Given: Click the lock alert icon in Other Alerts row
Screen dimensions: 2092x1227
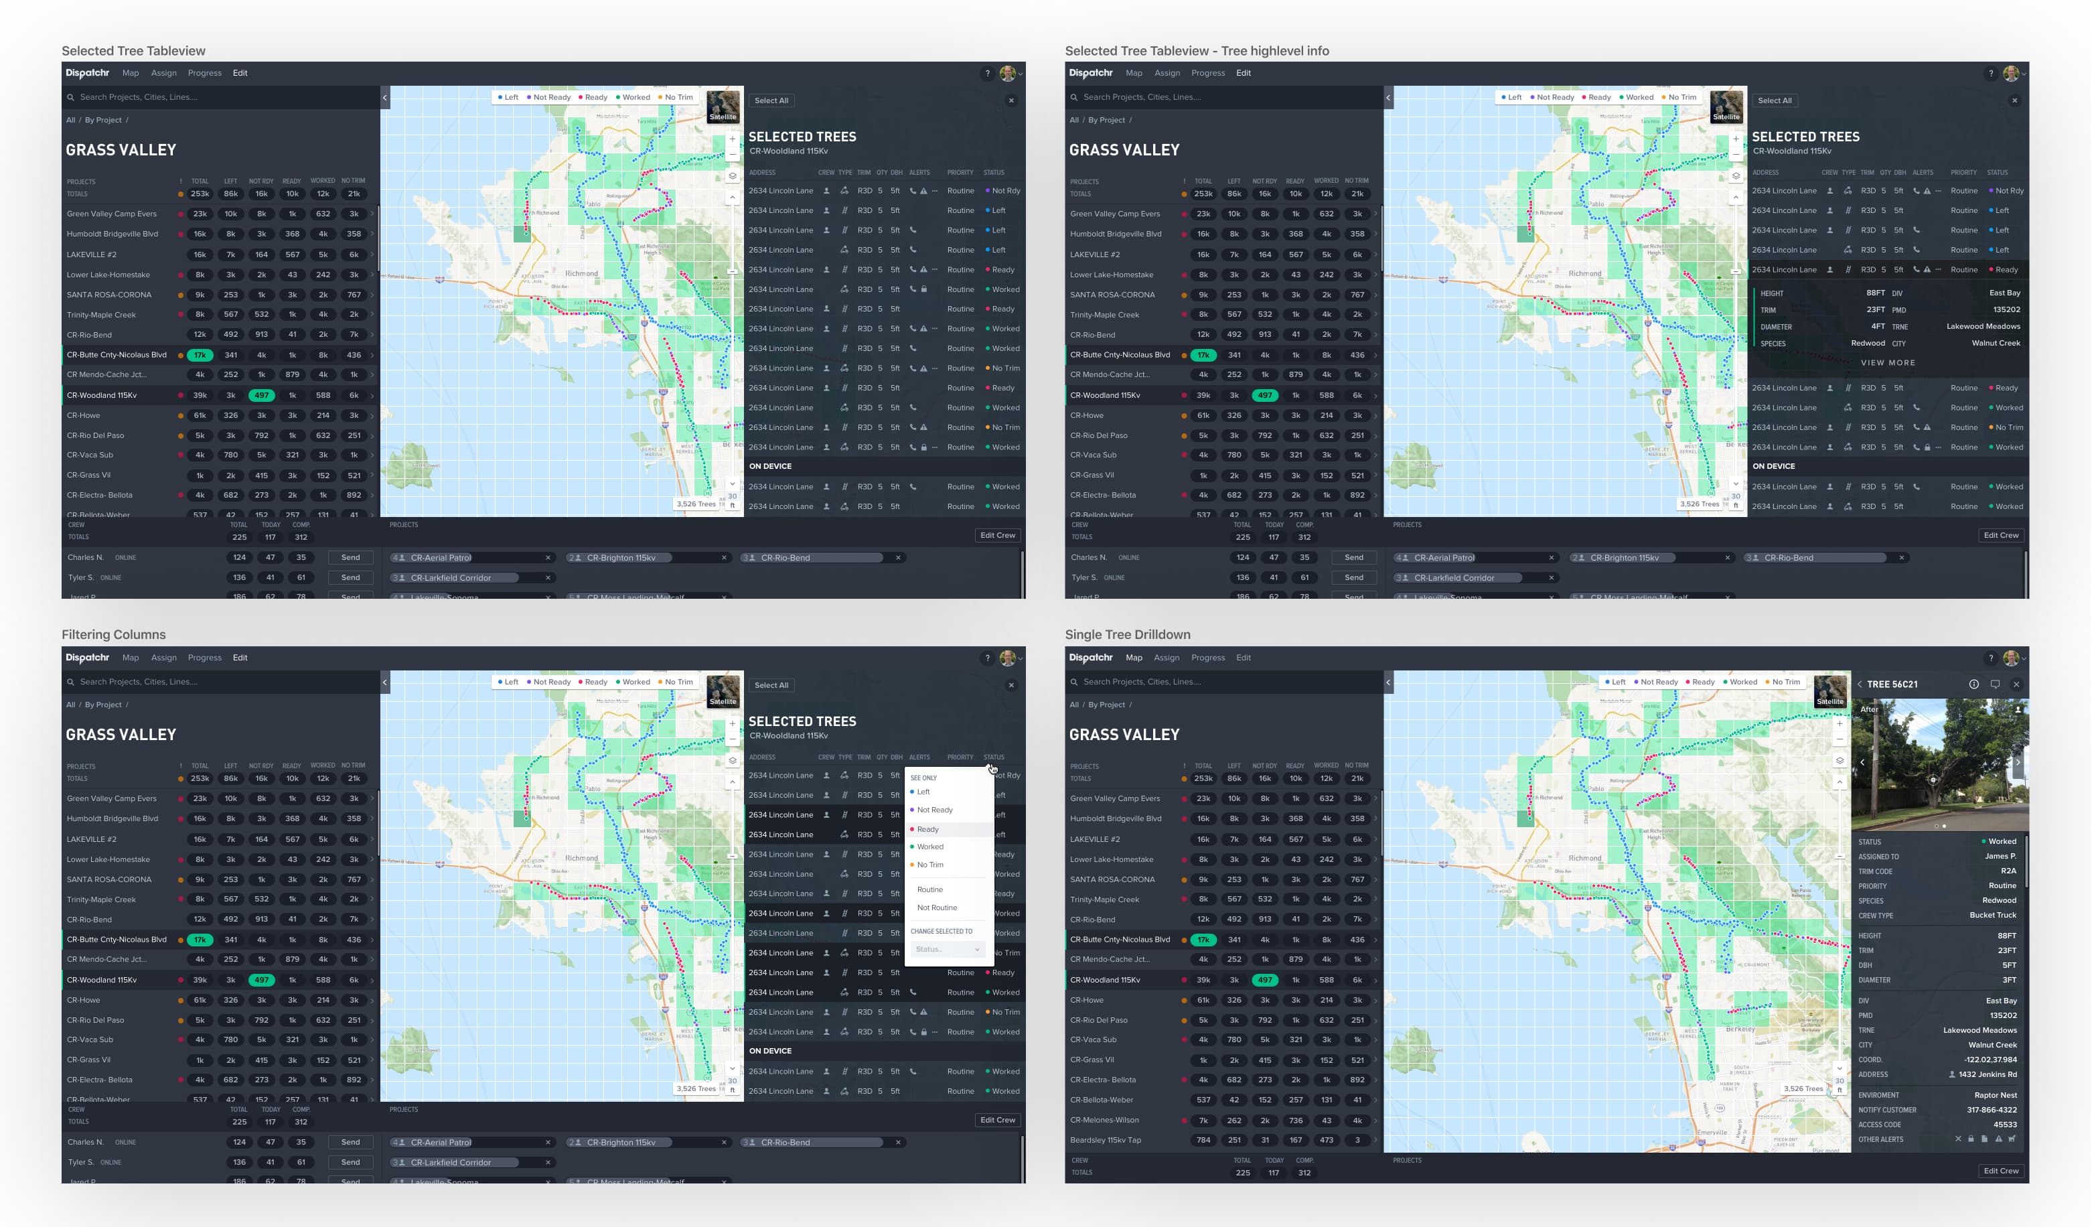Looking at the screenshot, I should point(1971,1139).
